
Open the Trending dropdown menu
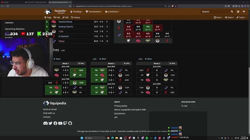coord(76,12)
